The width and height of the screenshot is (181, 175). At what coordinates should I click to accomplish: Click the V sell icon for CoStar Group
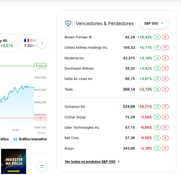(x=165, y=117)
